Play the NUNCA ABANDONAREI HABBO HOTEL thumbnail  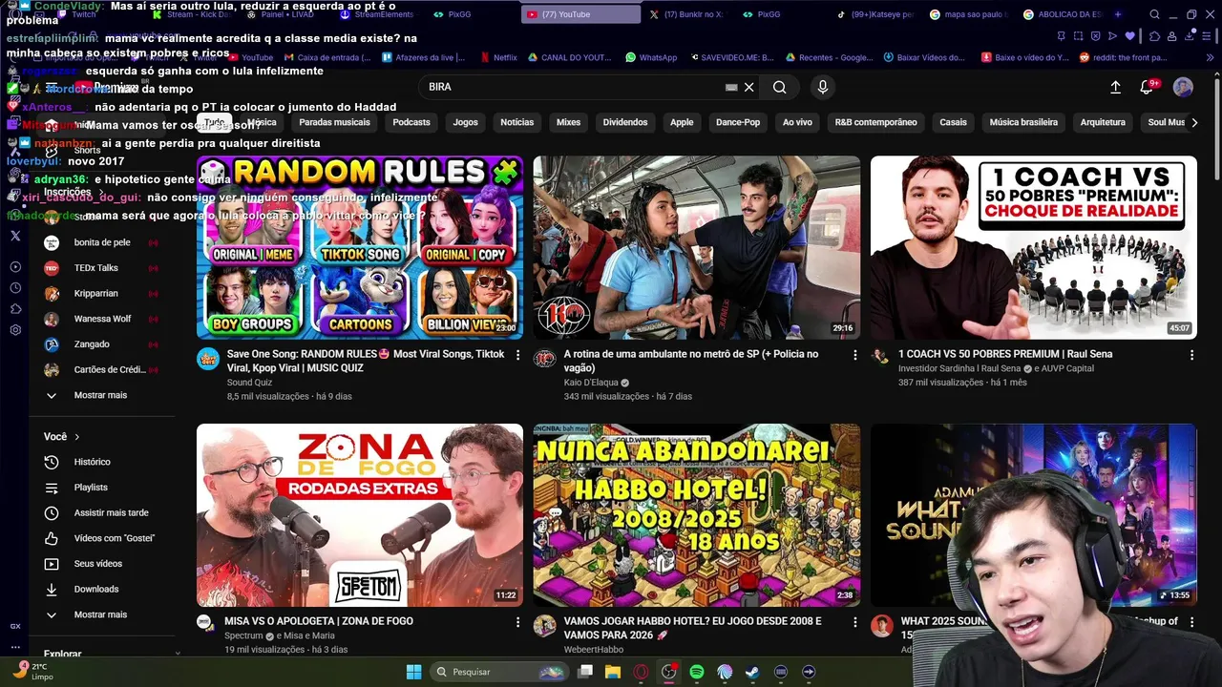click(x=697, y=515)
